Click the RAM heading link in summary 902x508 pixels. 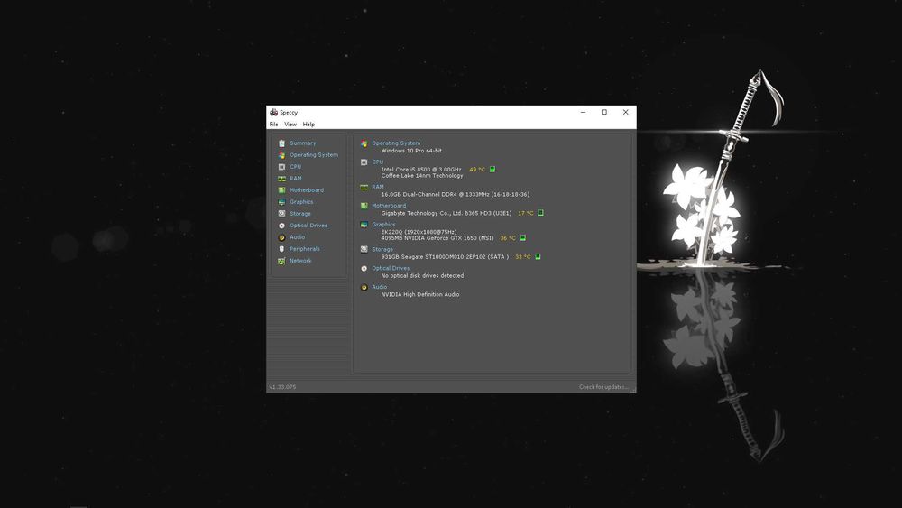pos(378,187)
